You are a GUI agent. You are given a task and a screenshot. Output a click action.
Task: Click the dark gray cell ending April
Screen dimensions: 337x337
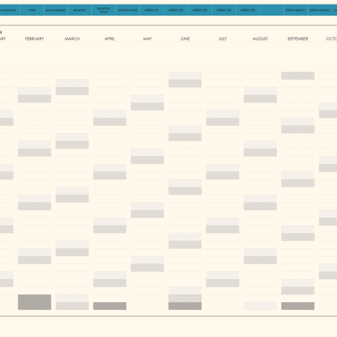[110, 306]
